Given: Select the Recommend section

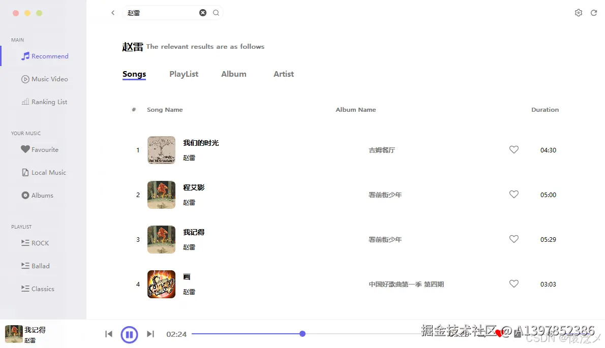Looking at the screenshot, I should coord(48,56).
